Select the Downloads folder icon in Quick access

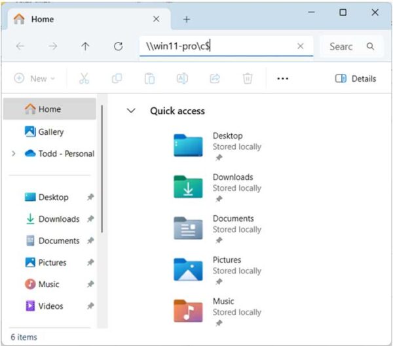[x=188, y=187]
